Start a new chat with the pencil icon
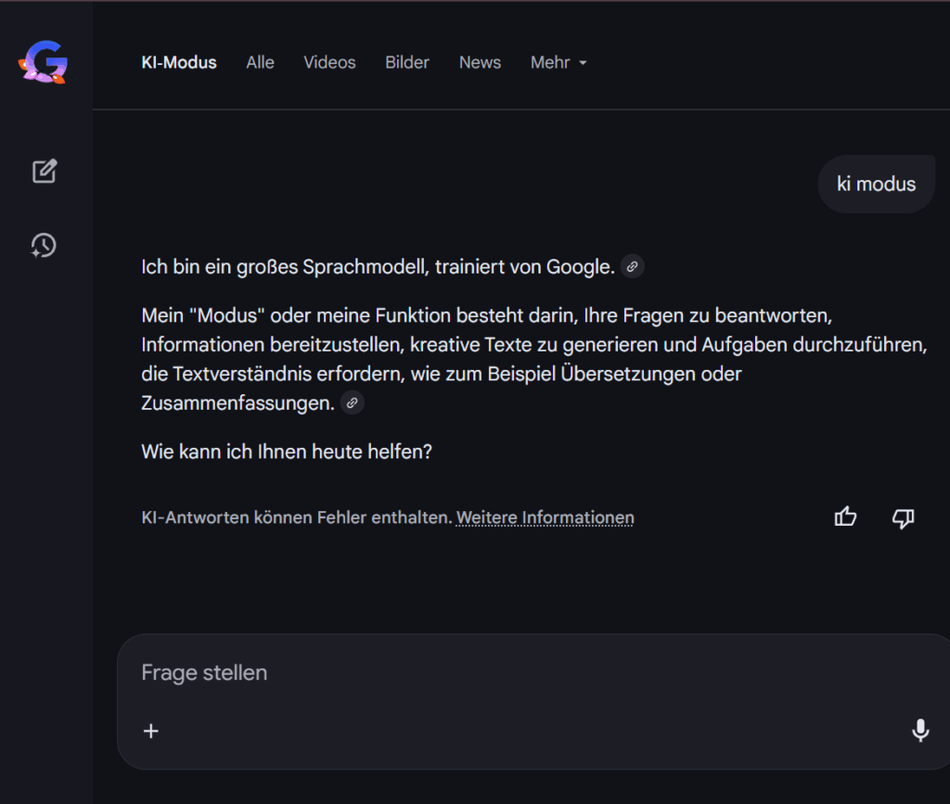The height and width of the screenshot is (804, 950). [45, 172]
